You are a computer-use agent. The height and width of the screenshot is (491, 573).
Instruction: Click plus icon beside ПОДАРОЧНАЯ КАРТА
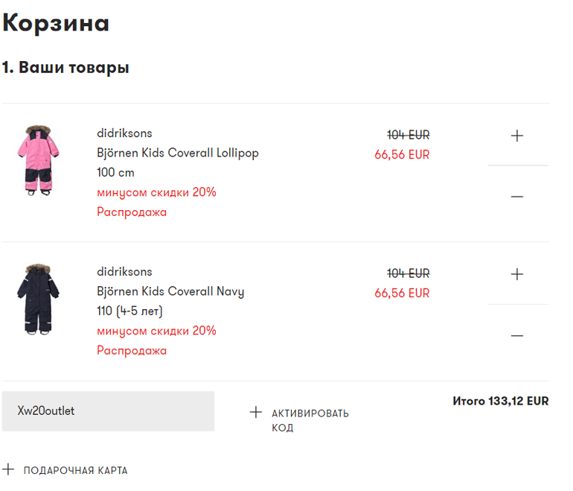(8, 469)
